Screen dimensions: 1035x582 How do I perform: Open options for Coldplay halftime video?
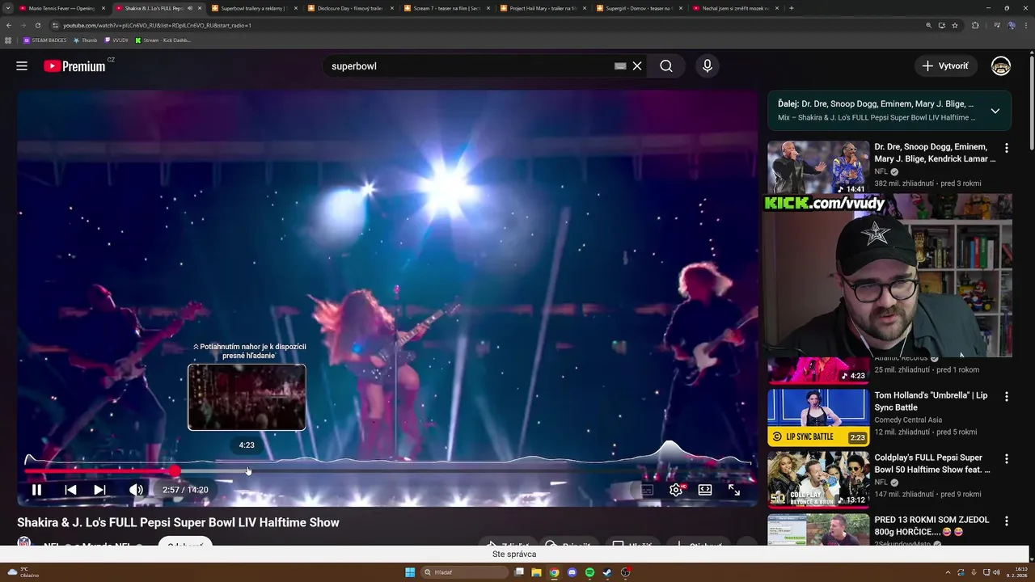point(1007,458)
